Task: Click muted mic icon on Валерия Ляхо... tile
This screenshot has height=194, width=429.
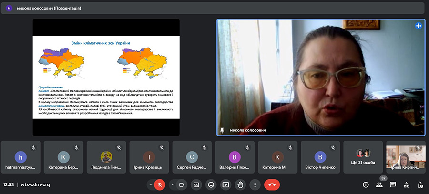Action: 247,147
